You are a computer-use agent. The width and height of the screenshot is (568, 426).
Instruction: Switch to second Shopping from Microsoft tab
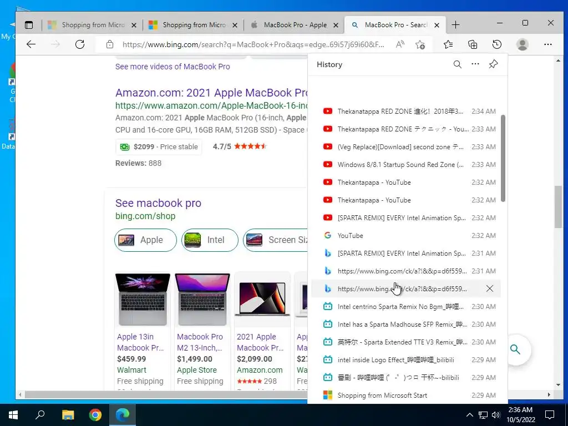click(194, 25)
